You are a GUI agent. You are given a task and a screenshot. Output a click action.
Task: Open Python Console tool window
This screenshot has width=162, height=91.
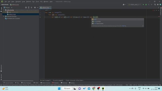[45, 83]
